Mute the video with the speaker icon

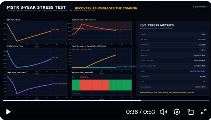coord(164,112)
